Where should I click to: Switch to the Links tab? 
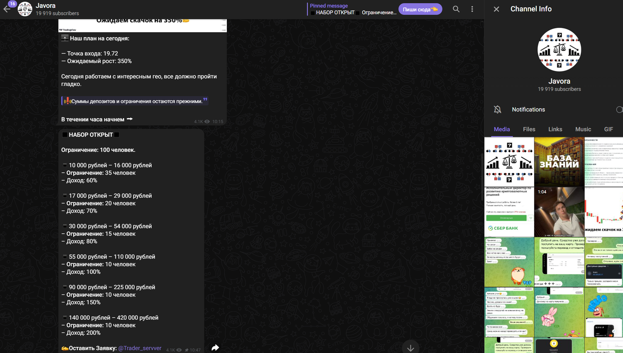(555, 129)
